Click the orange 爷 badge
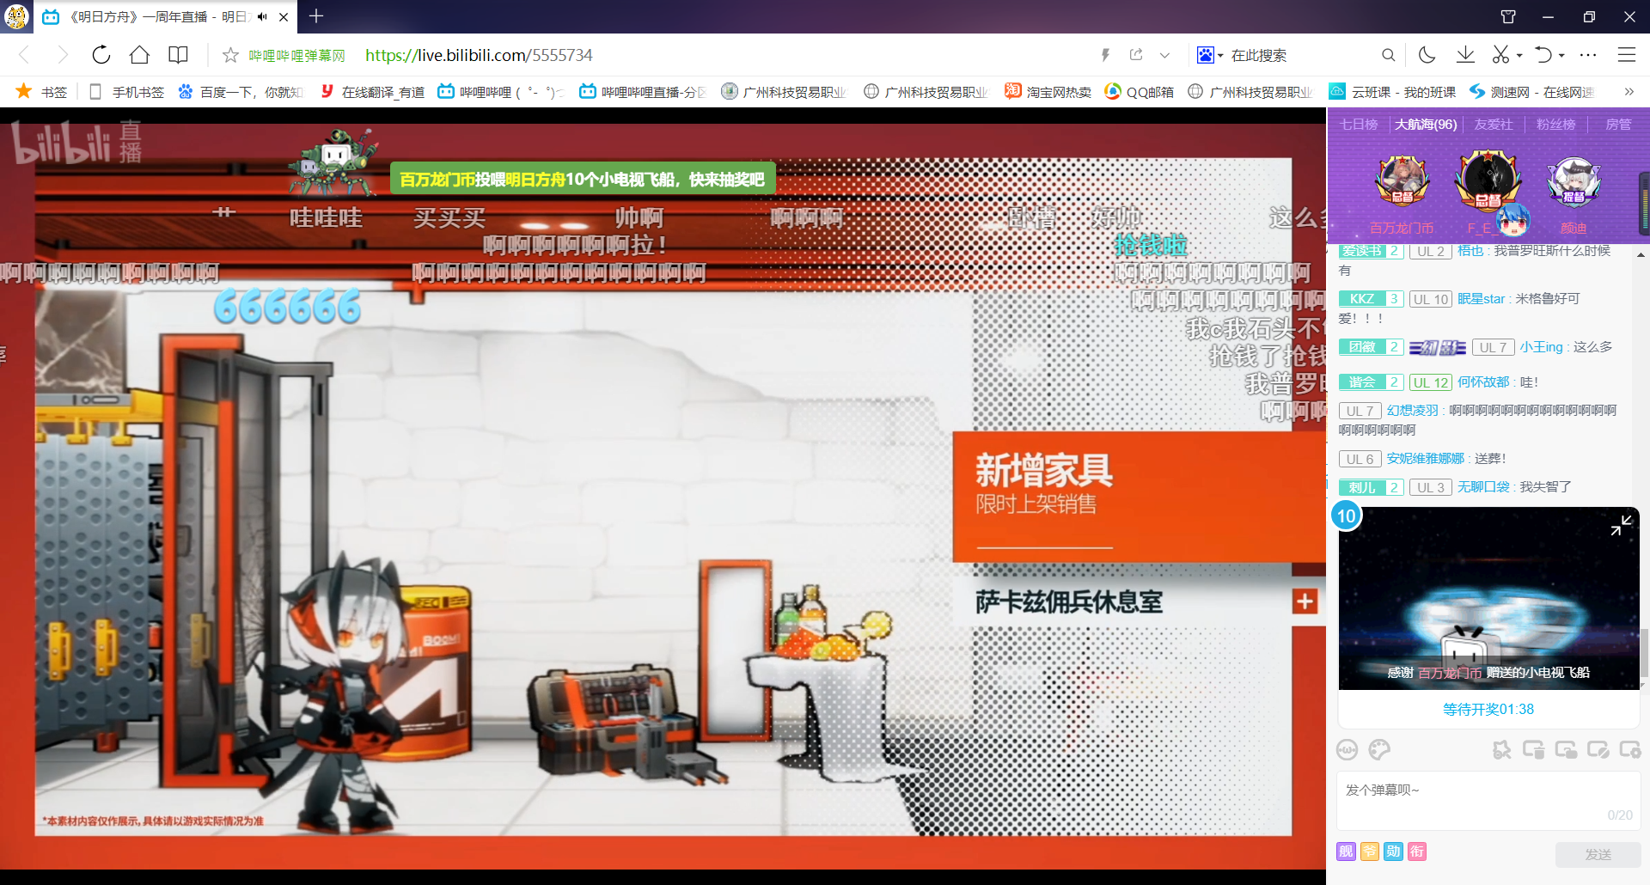1650x885 pixels. pyautogui.click(x=1370, y=851)
